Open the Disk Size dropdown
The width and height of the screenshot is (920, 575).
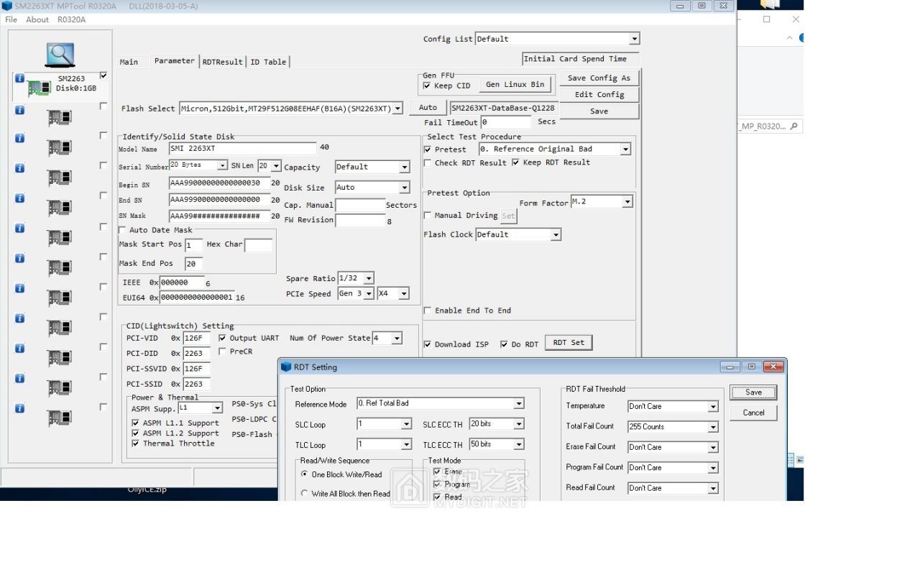pos(404,188)
